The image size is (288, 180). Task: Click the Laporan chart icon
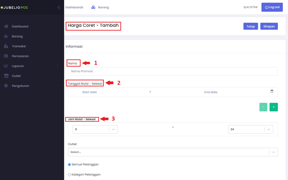[x=6, y=66]
